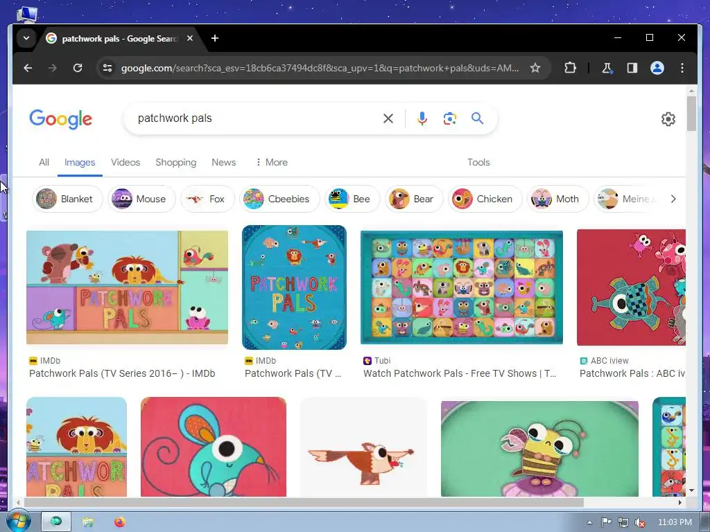Show more filter chips with right chevron
The image size is (710, 532).
(x=673, y=199)
